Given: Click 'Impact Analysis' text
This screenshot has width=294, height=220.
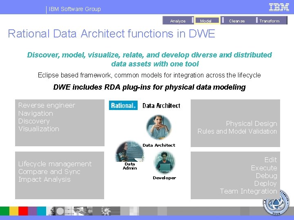Looking at the screenshot, I should coord(45,179).
